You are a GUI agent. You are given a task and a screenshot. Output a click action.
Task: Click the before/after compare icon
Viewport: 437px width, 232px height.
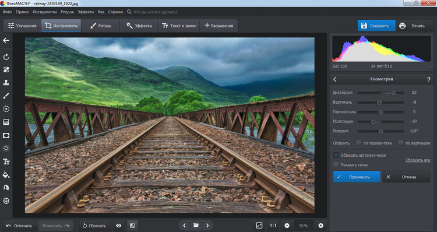[x=133, y=226]
